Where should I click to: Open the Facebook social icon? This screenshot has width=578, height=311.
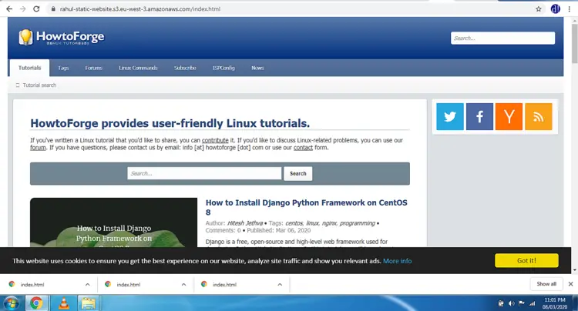tap(479, 116)
